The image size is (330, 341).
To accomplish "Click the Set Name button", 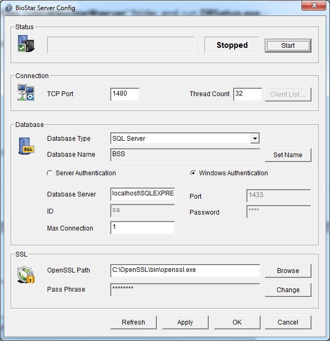I will [x=288, y=155].
